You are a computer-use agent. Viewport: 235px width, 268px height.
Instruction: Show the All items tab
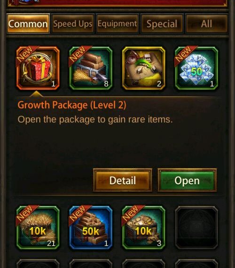(x=206, y=24)
